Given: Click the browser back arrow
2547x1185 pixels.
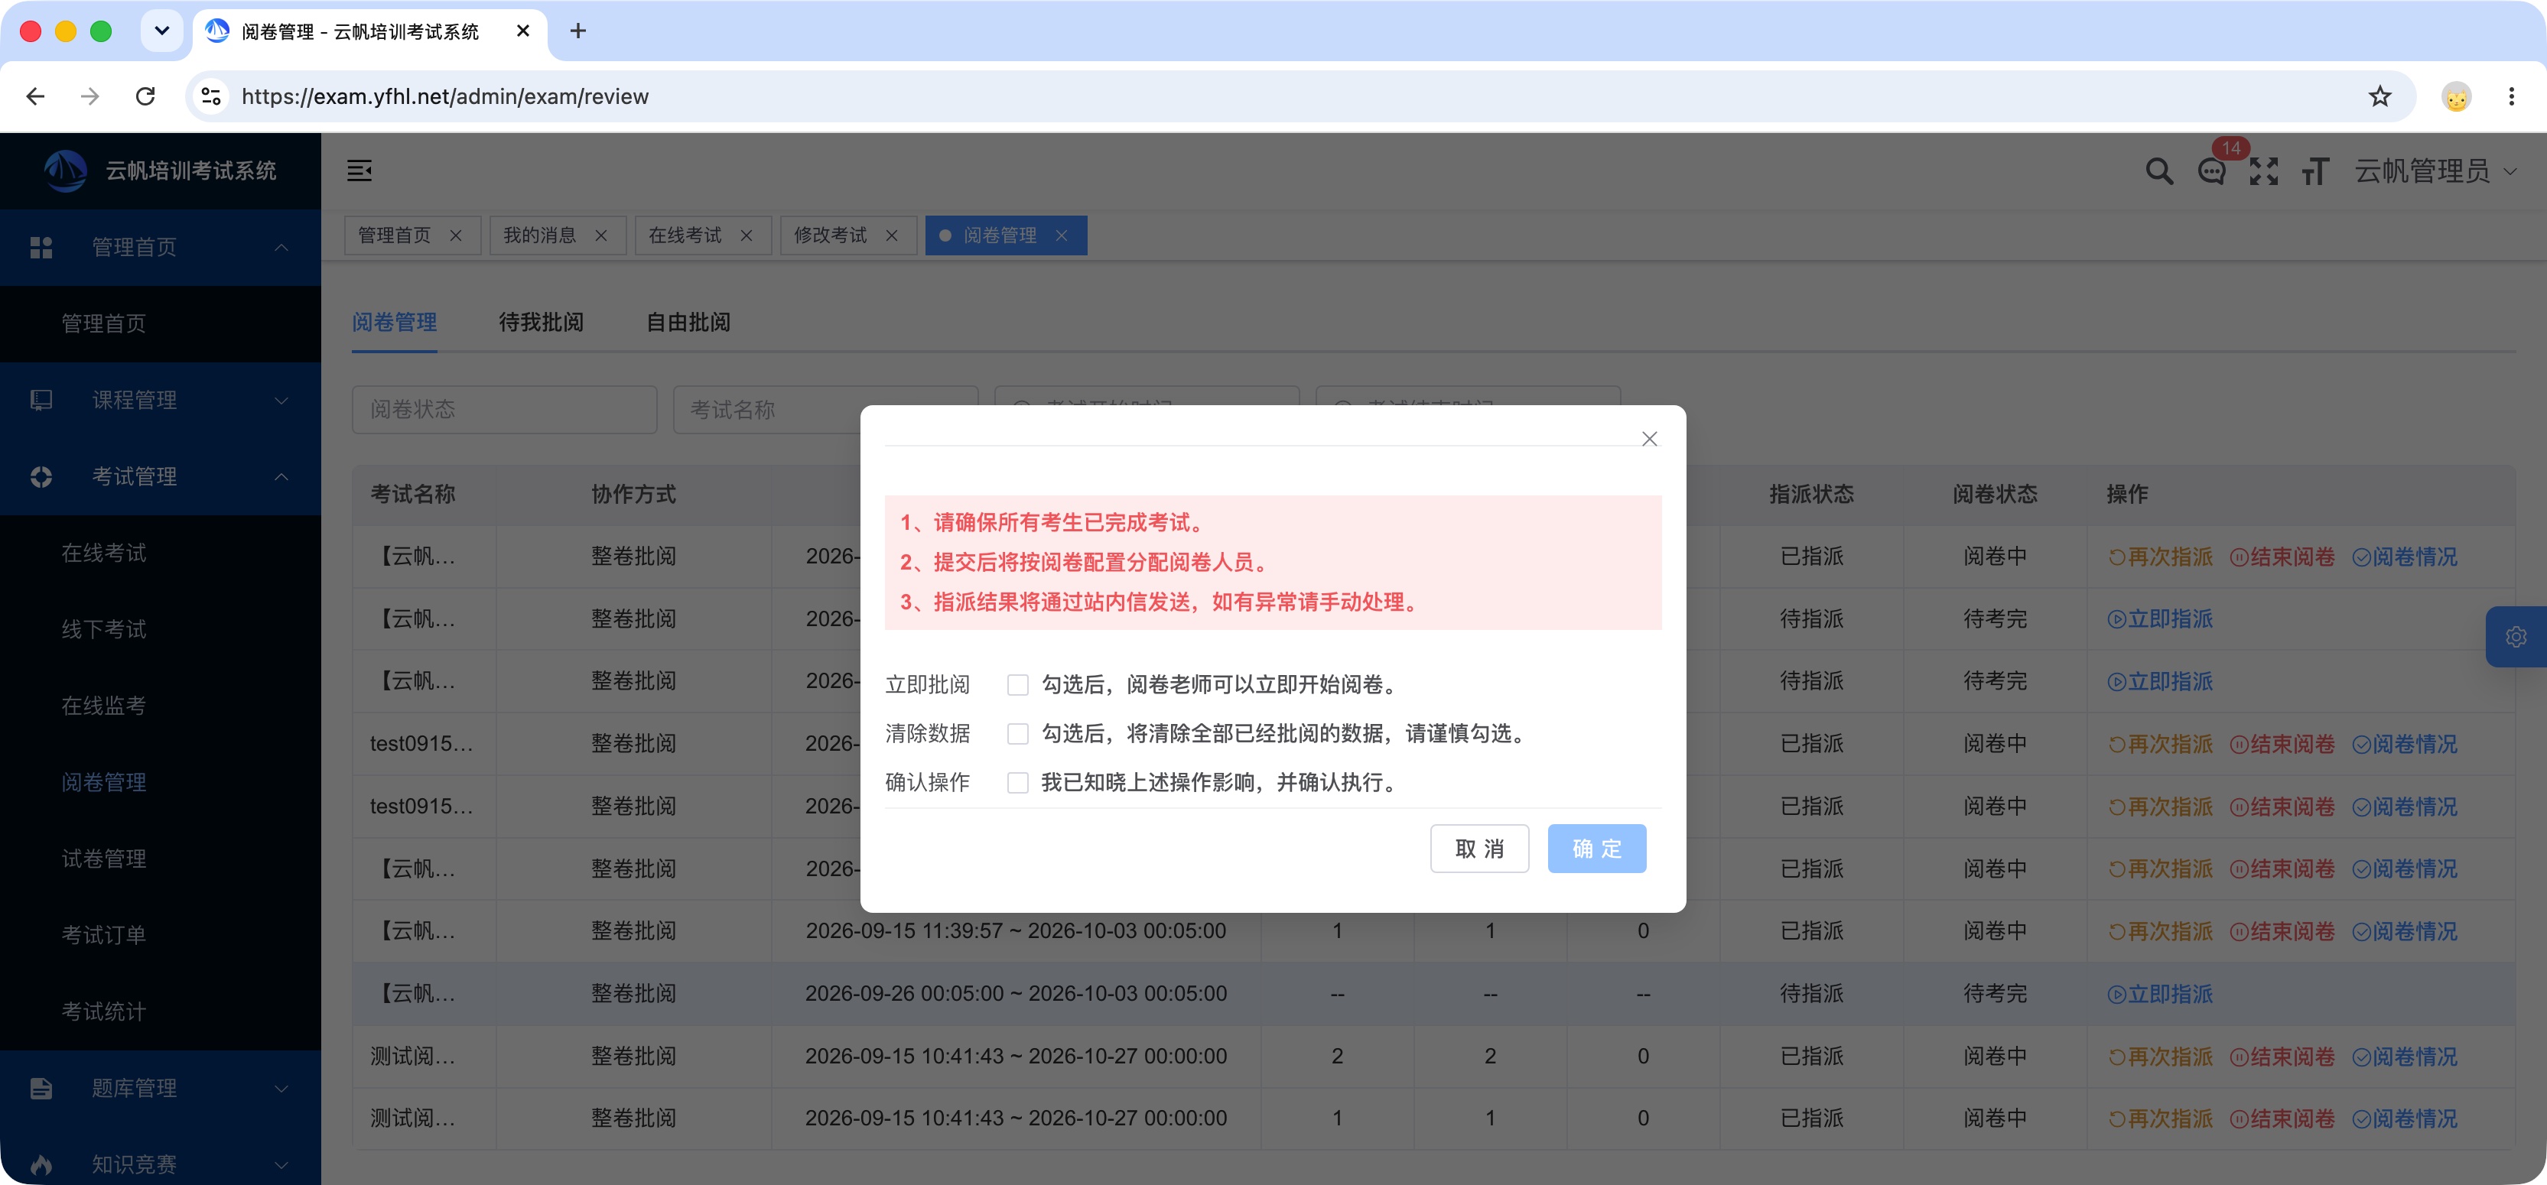Looking at the screenshot, I should pos(36,96).
